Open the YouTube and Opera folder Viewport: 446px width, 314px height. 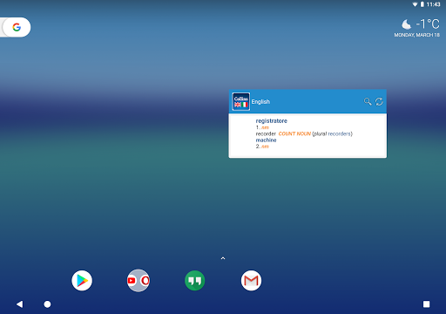pyautogui.click(x=139, y=281)
